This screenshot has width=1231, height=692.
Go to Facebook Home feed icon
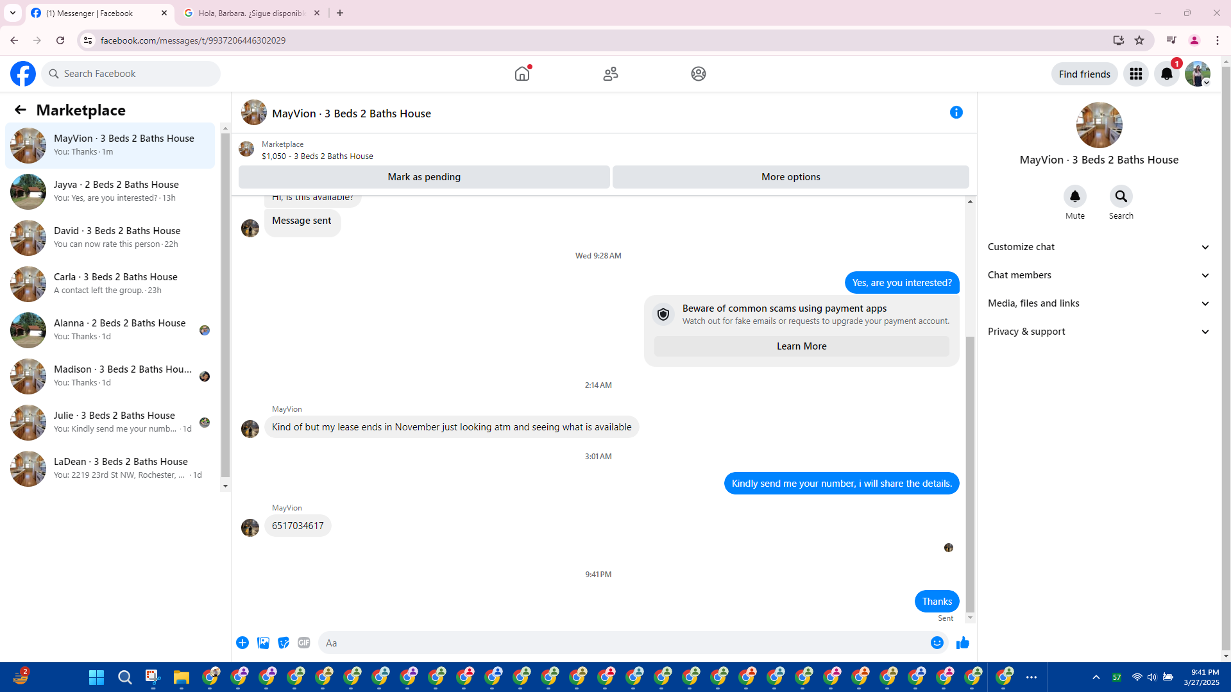point(522,74)
